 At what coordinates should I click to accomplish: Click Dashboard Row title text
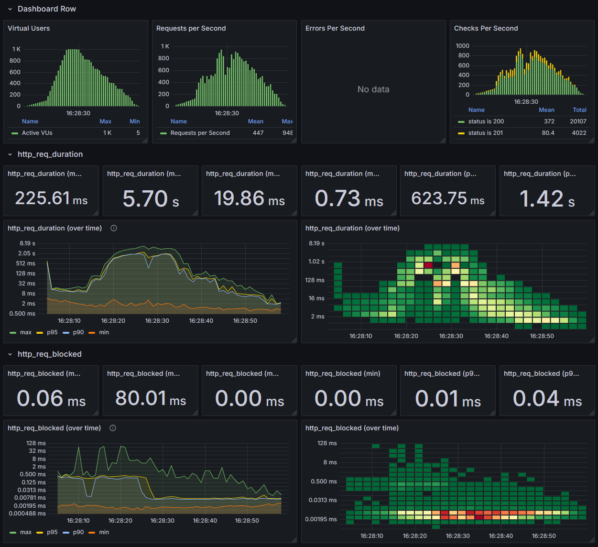[x=47, y=9]
